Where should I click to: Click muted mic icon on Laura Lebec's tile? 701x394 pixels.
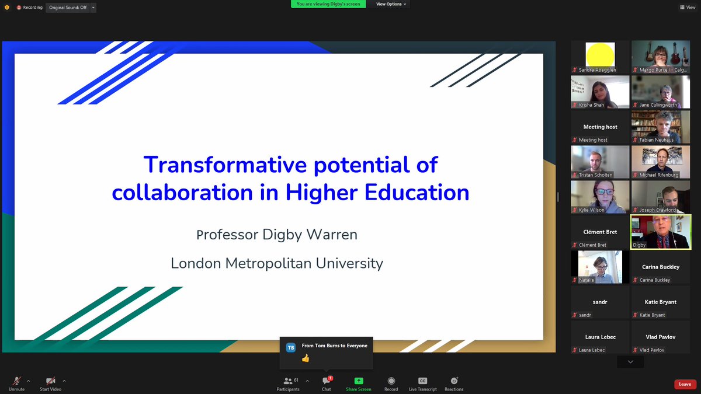pos(575,350)
